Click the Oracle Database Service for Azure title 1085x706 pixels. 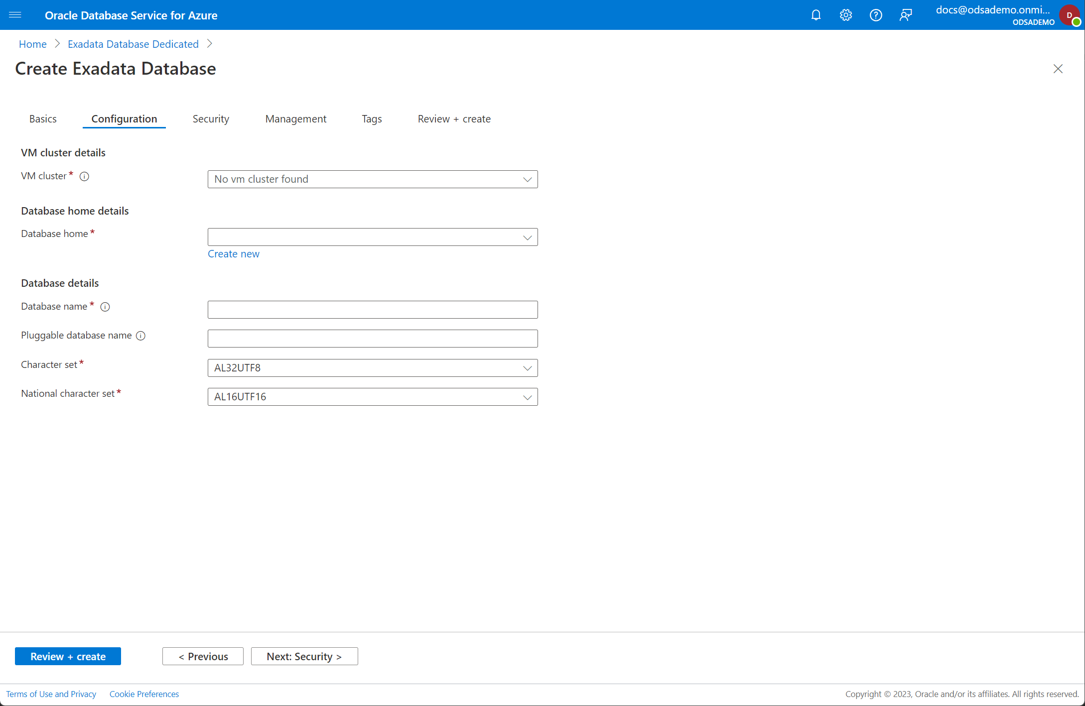pos(131,15)
